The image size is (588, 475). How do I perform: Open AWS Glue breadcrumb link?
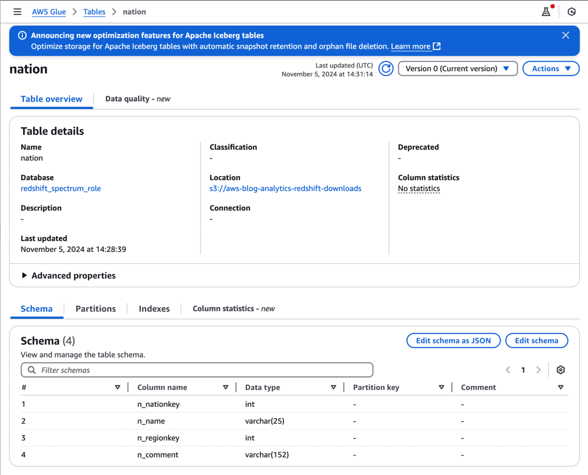pos(49,12)
